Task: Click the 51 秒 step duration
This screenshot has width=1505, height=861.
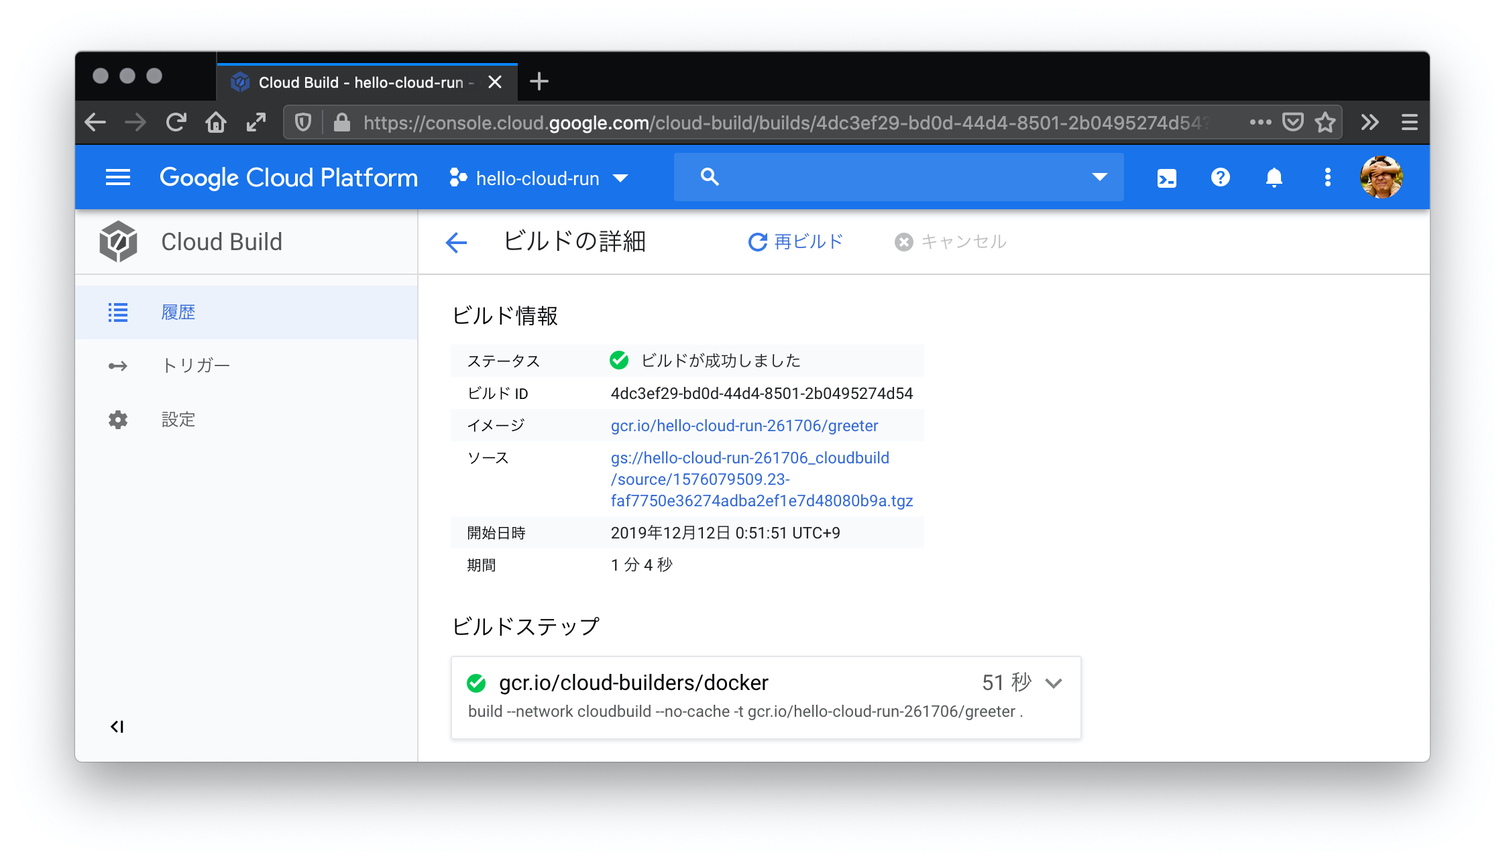Action: (x=1007, y=683)
